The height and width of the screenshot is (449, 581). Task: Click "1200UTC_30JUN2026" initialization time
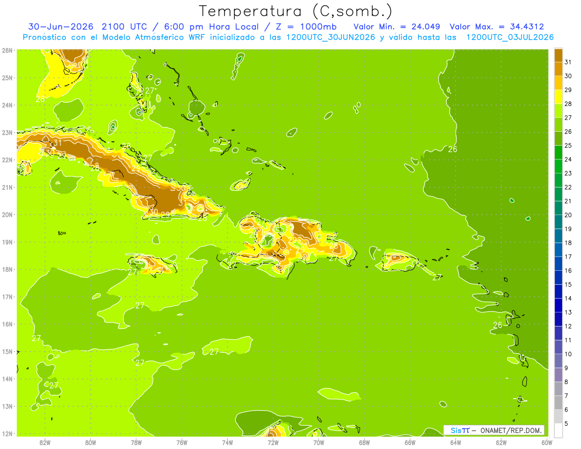coord(331,37)
